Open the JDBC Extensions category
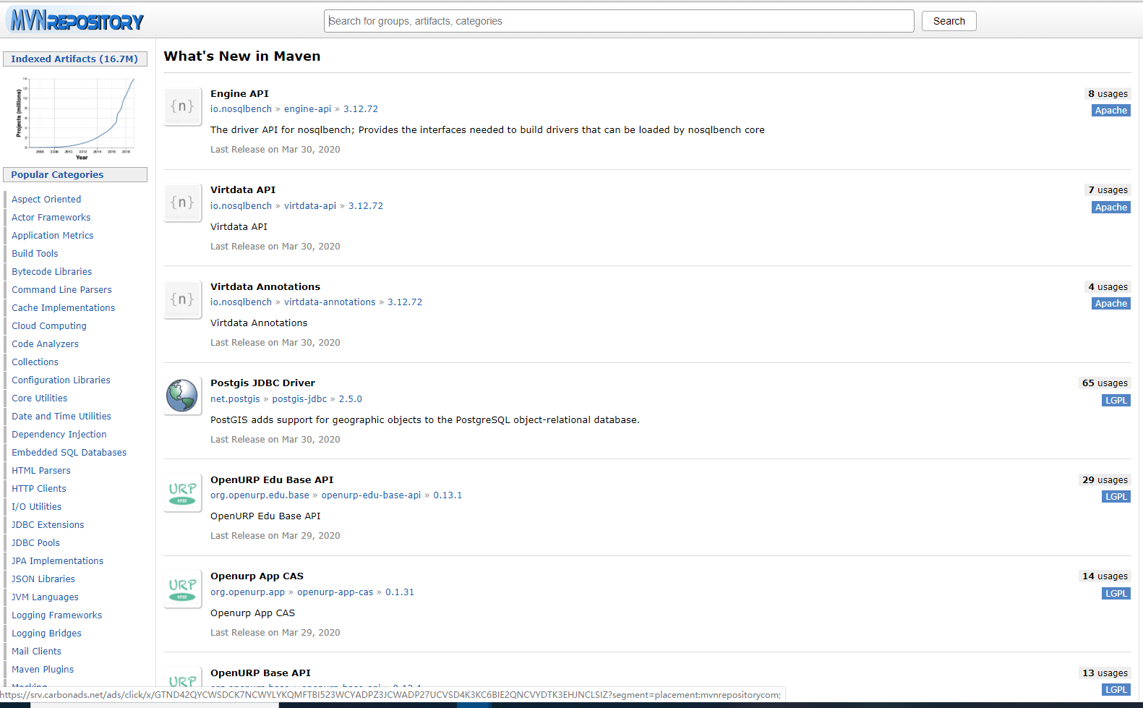1143x708 pixels. (x=48, y=525)
